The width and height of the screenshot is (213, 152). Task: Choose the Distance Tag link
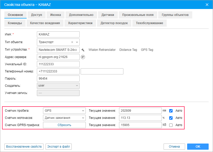click(x=128, y=50)
